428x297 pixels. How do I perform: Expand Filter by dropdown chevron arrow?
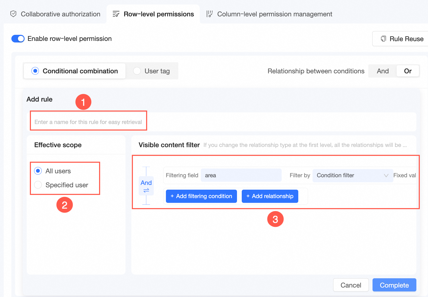(x=386, y=175)
